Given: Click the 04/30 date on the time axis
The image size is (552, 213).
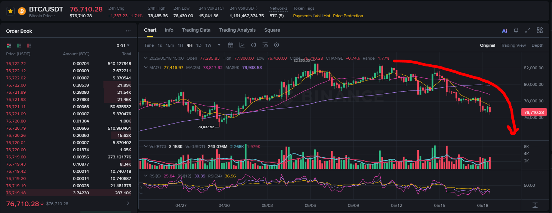Looking at the screenshot, I should pyautogui.click(x=224, y=206).
